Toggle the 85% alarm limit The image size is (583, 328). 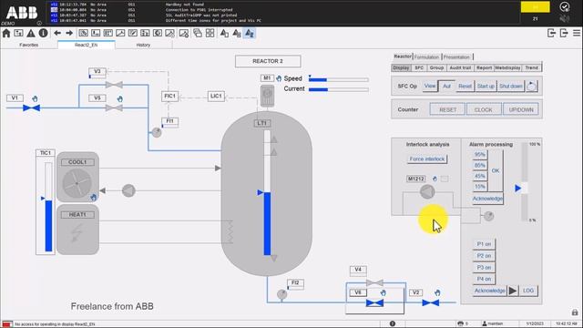click(480, 165)
